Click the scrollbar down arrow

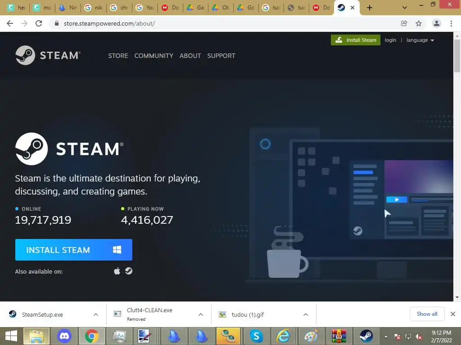457,297
